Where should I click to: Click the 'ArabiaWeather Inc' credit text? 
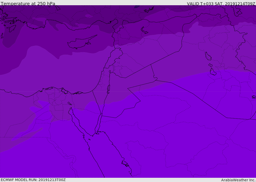pos(238,180)
